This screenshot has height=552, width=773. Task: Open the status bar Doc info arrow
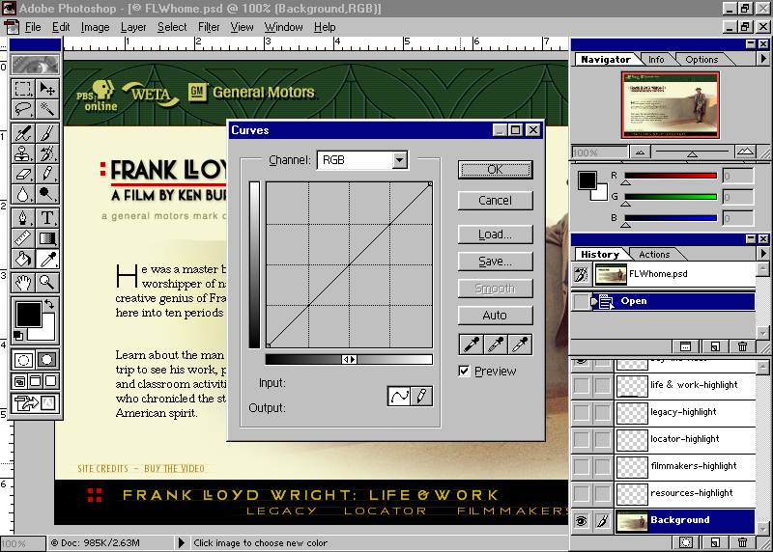(181, 542)
